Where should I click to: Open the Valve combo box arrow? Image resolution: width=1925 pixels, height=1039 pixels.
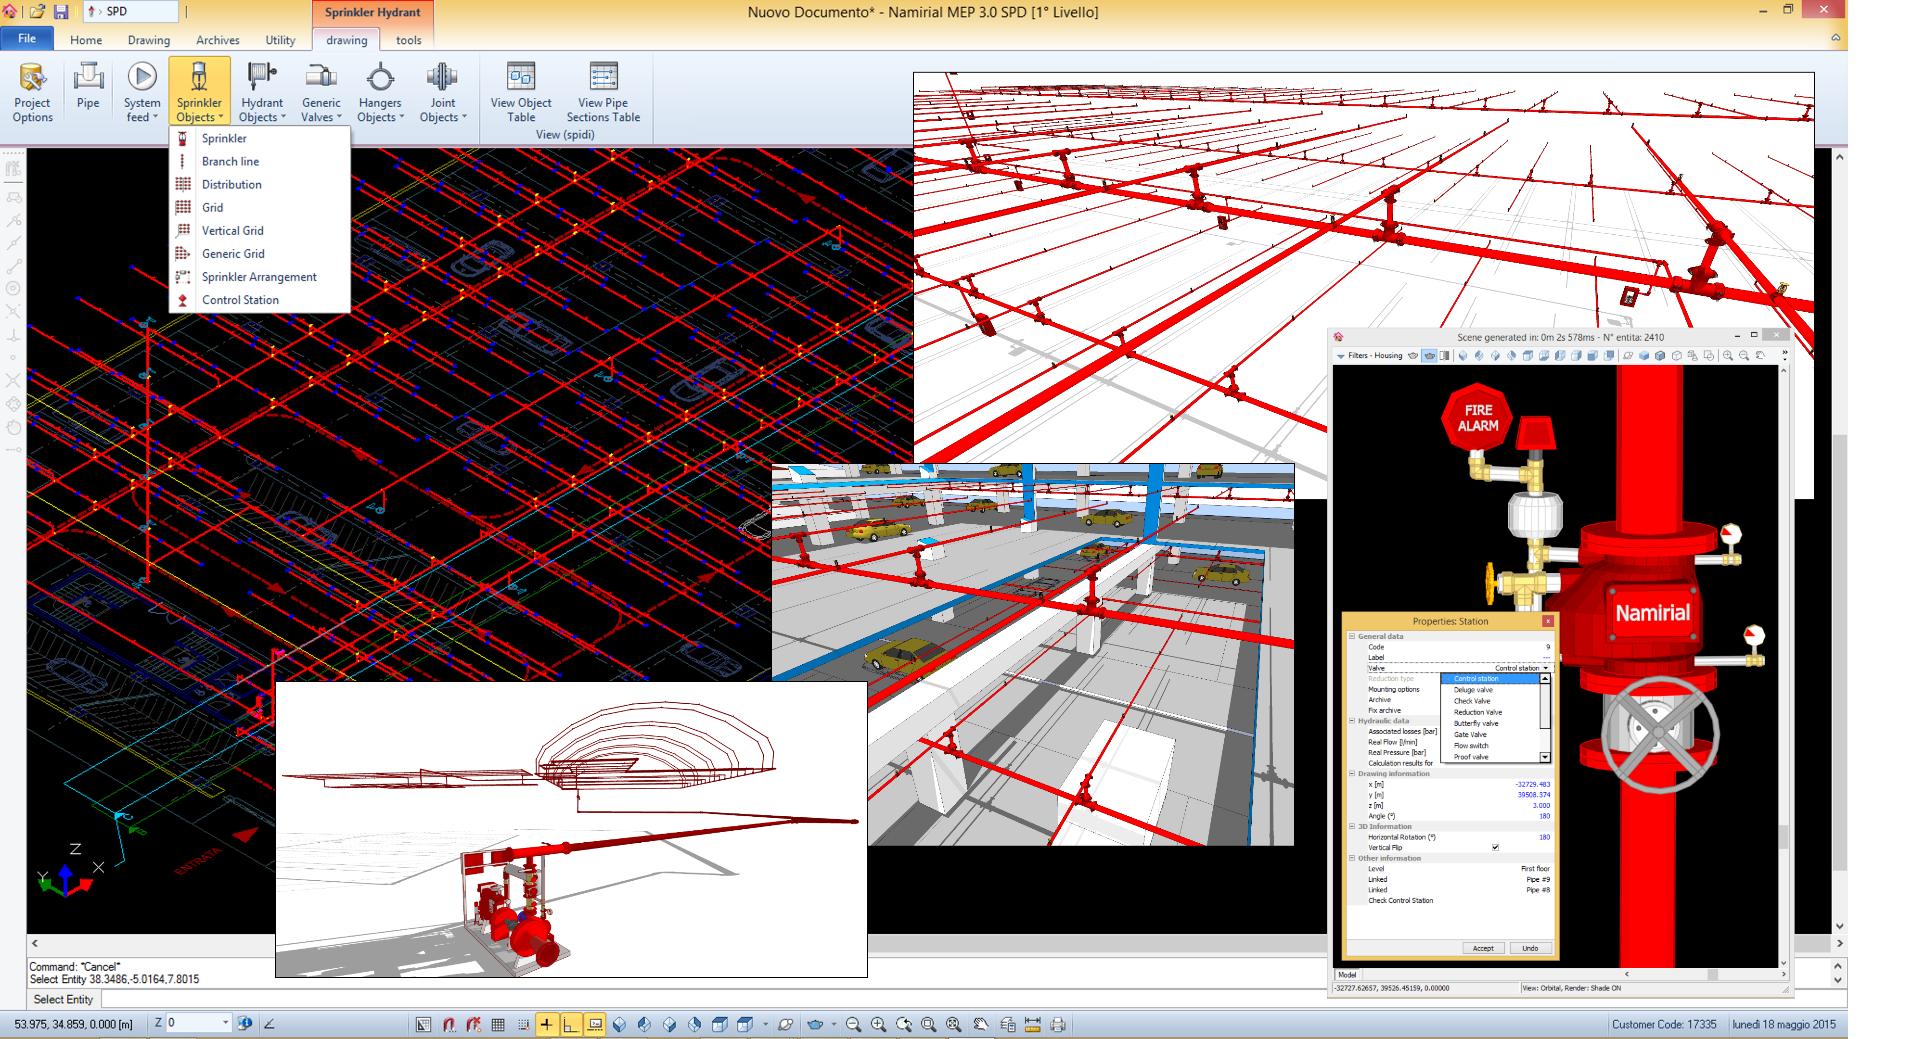coord(1546,668)
